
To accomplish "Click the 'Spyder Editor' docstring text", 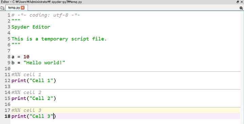I will (31, 27).
